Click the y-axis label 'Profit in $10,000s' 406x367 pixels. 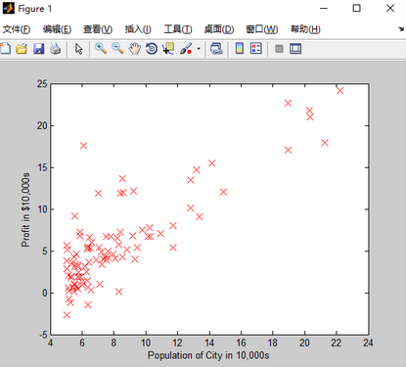pyautogui.click(x=25, y=209)
